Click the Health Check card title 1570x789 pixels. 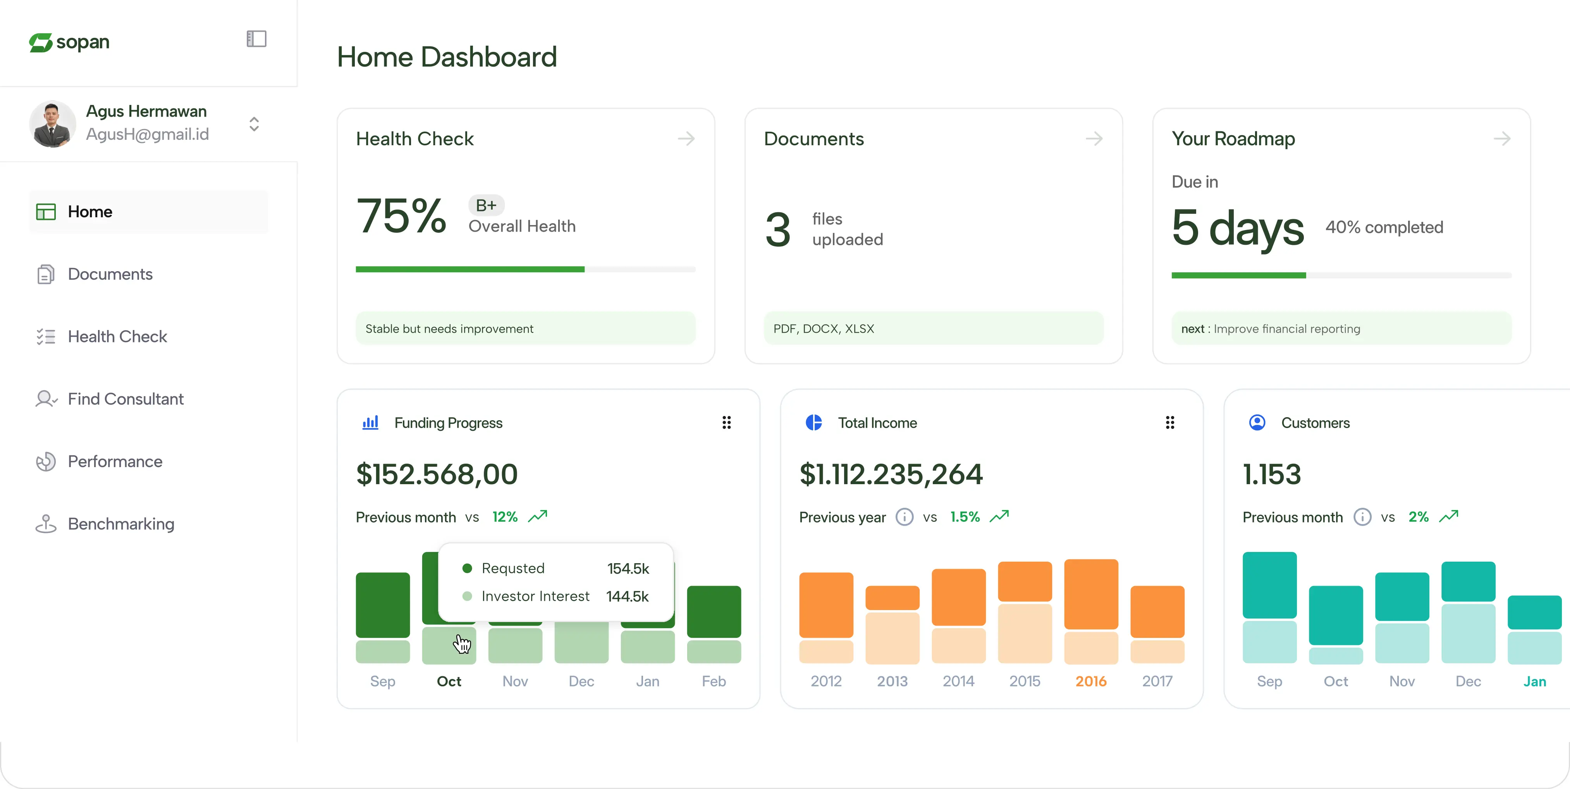[414, 139]
